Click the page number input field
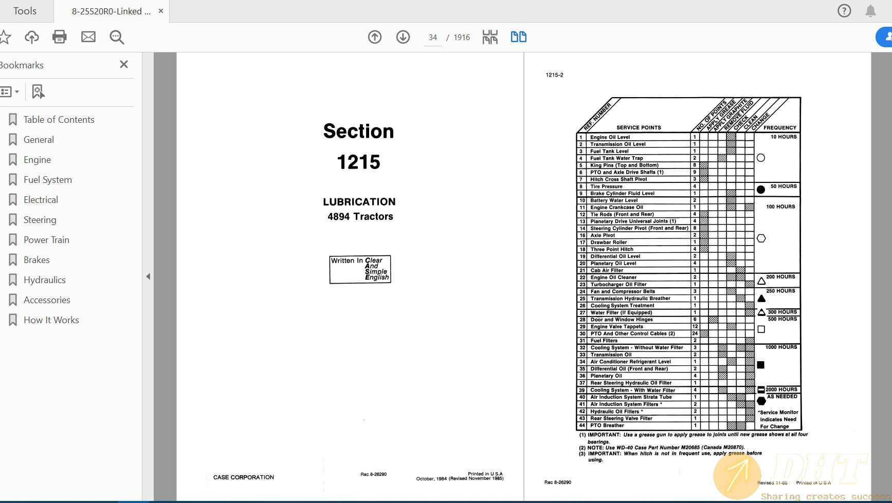 [432, 36]
